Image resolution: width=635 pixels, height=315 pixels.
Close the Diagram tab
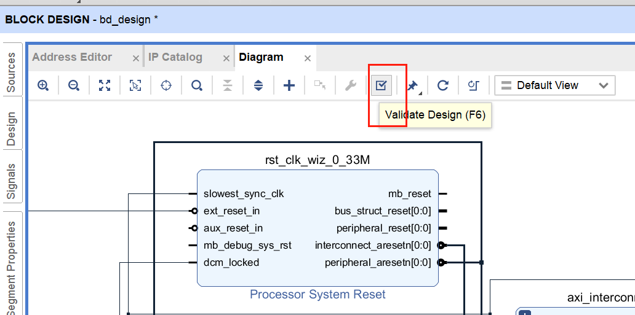pos(308,58)
